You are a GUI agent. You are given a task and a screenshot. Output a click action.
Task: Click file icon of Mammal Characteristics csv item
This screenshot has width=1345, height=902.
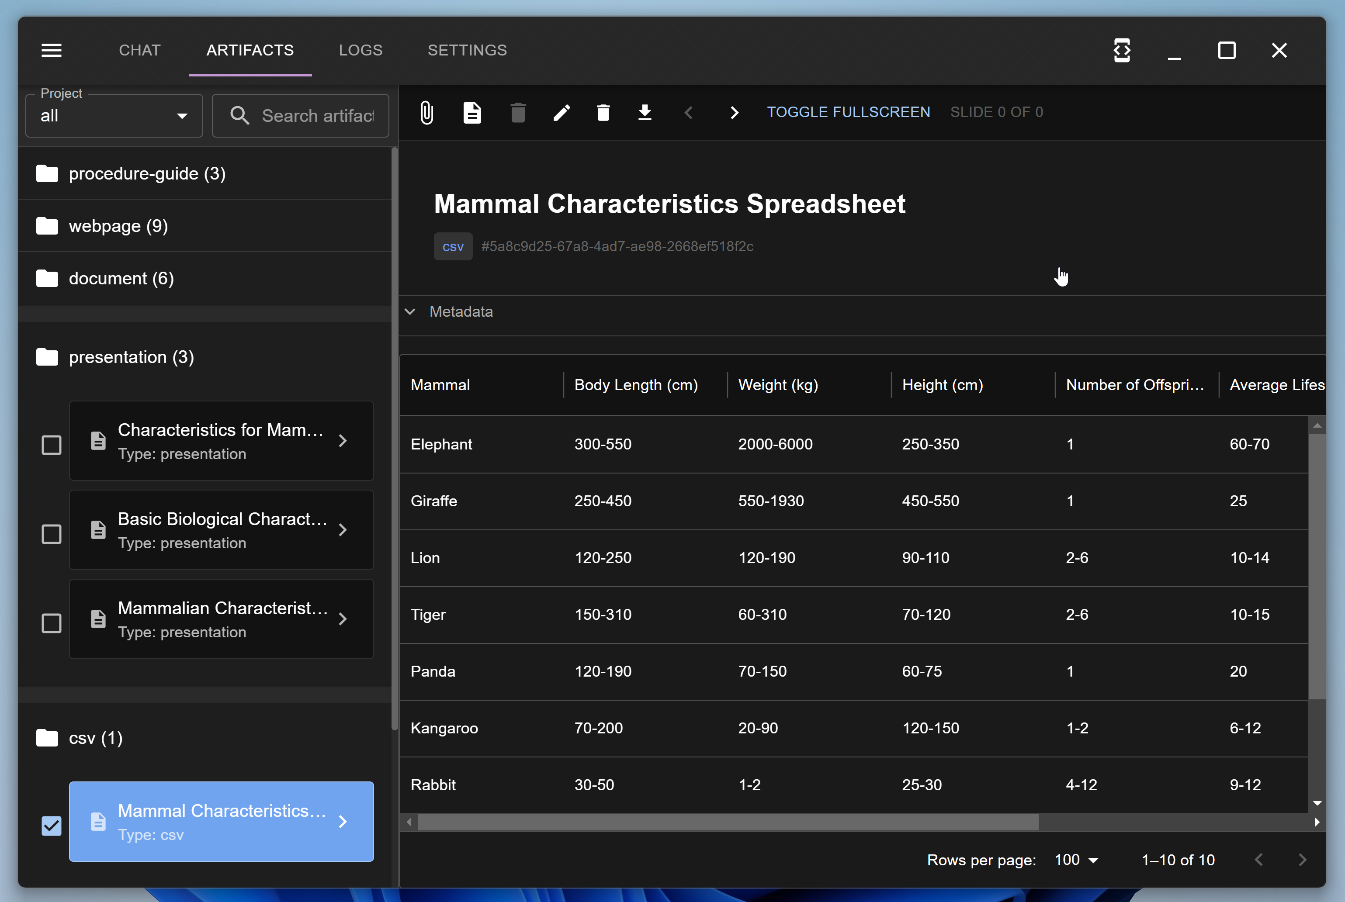click(98, 822)
